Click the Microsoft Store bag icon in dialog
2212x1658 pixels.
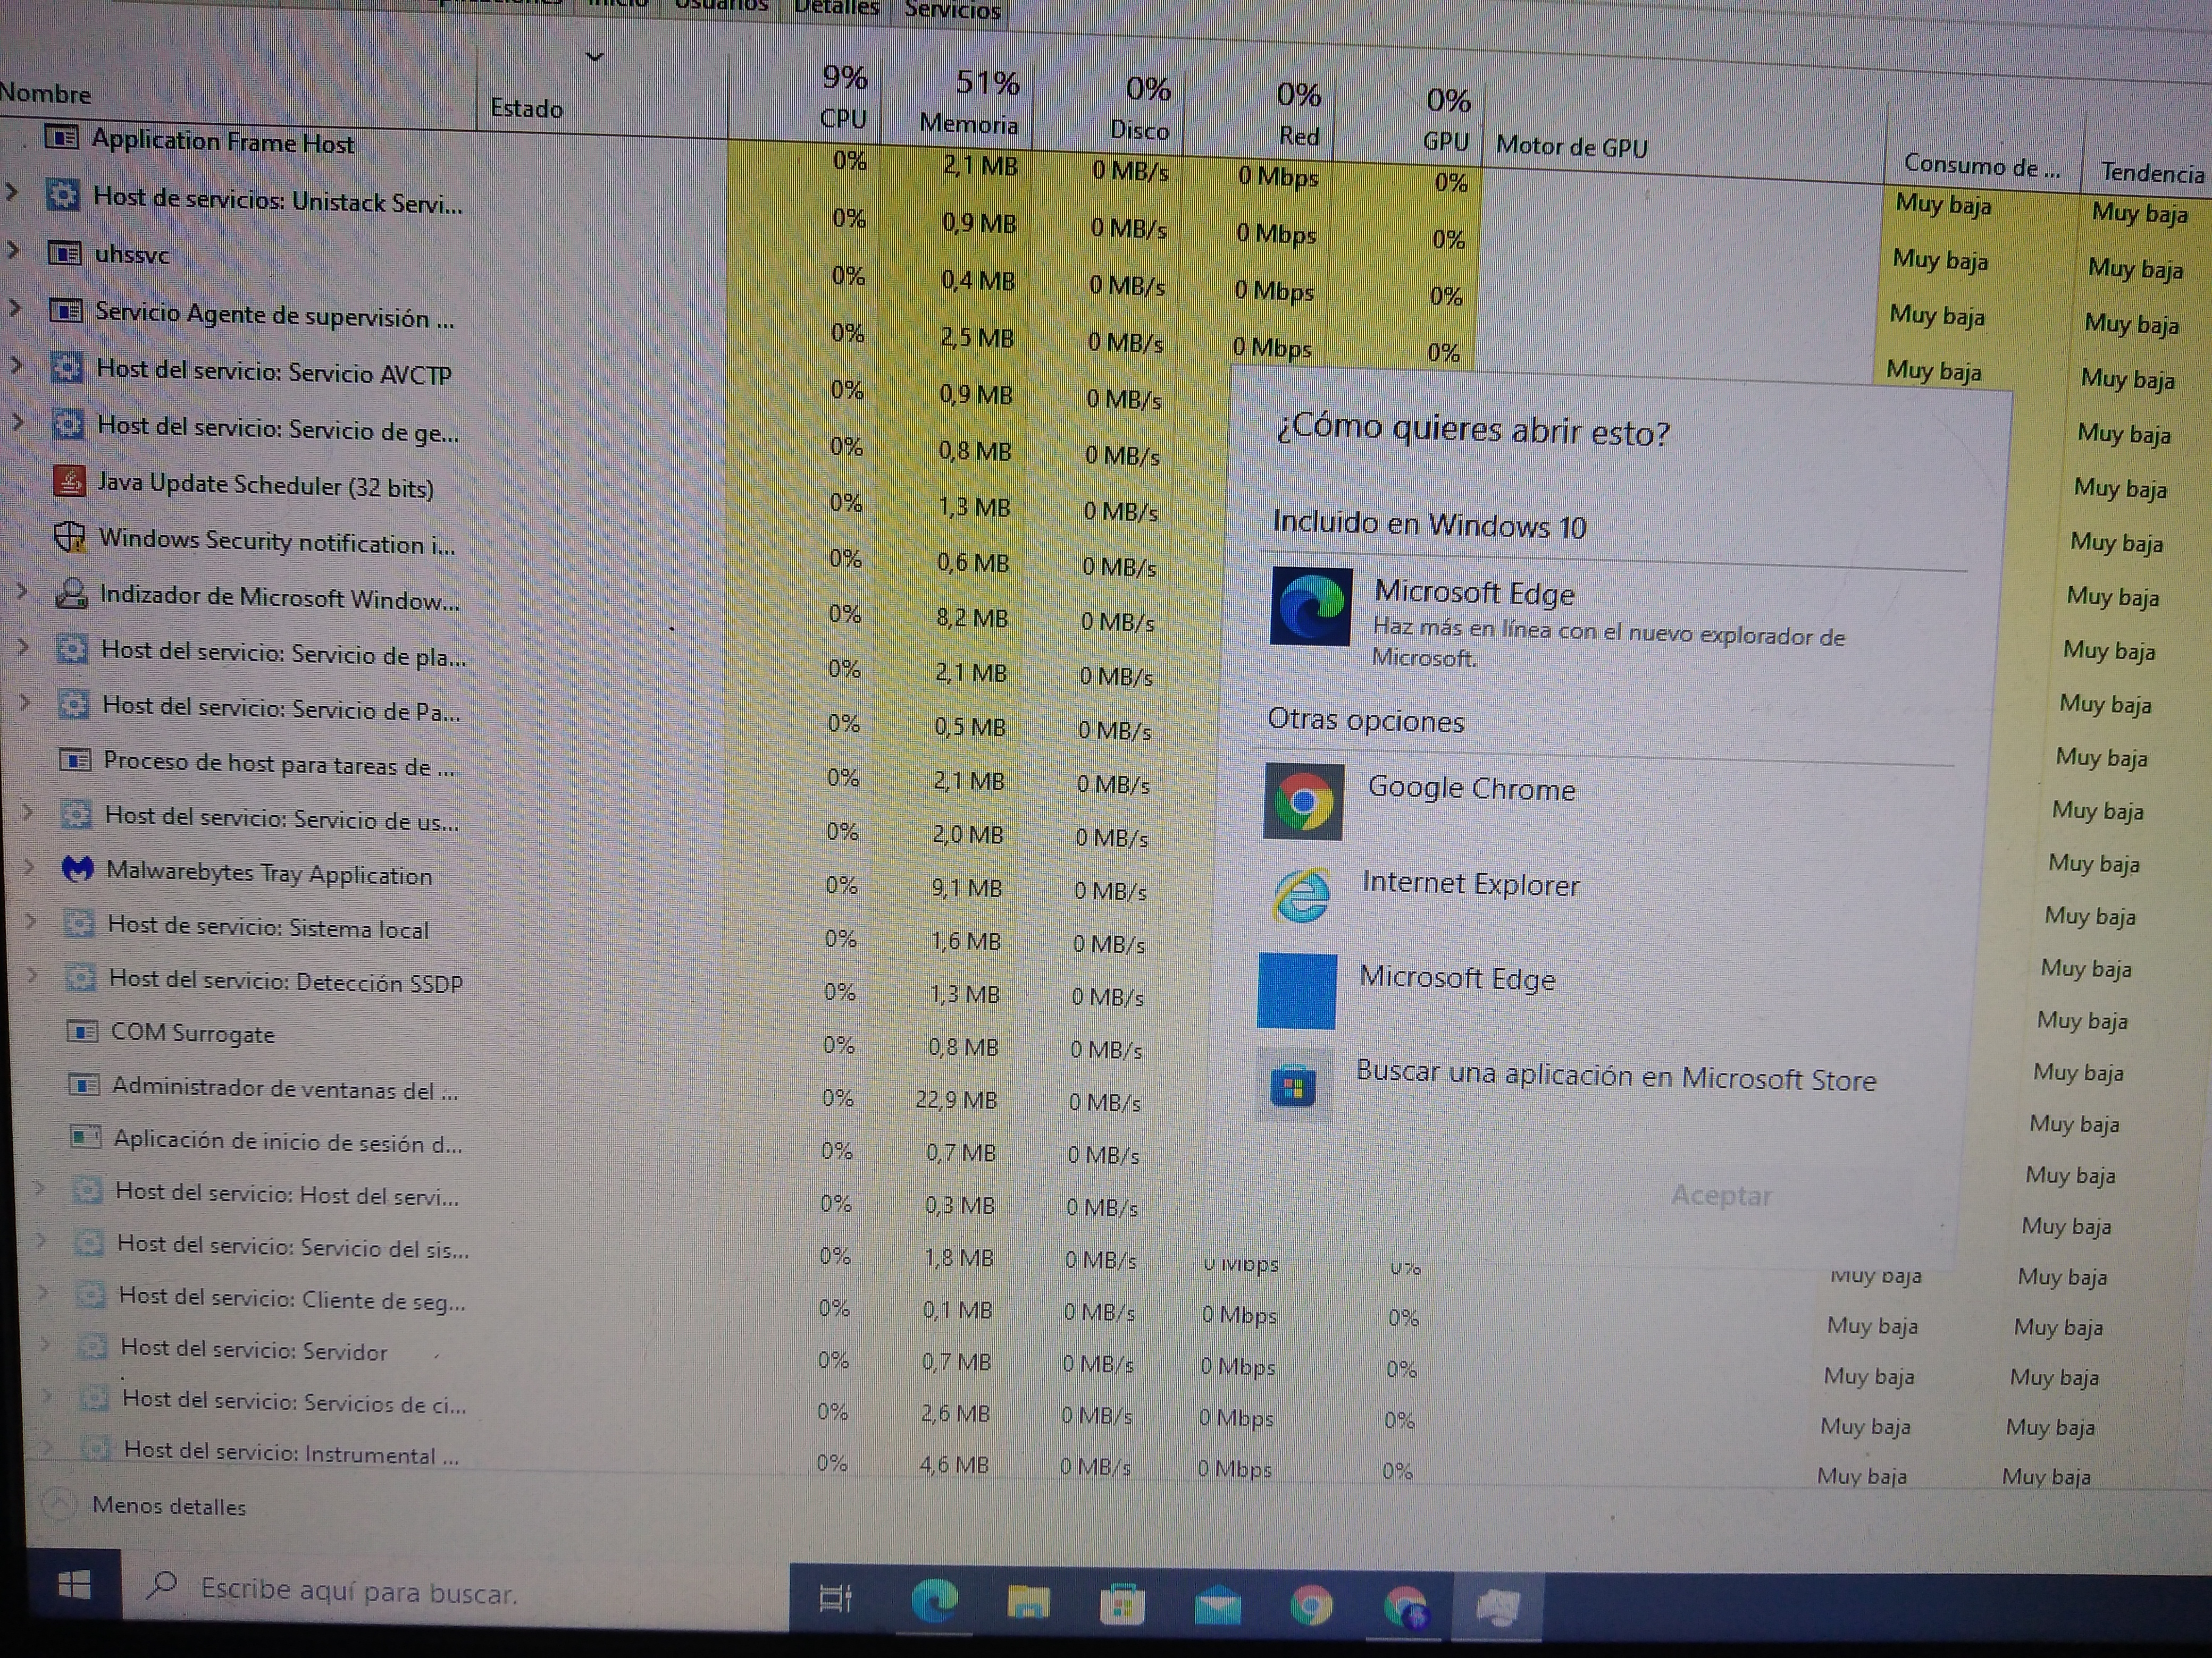[x=1293, y=1087]
